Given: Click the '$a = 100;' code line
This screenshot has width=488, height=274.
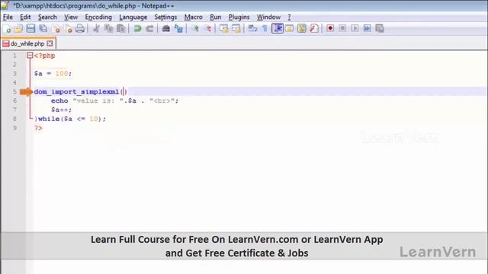Looking at the screenshot, I should click(53, 74).
